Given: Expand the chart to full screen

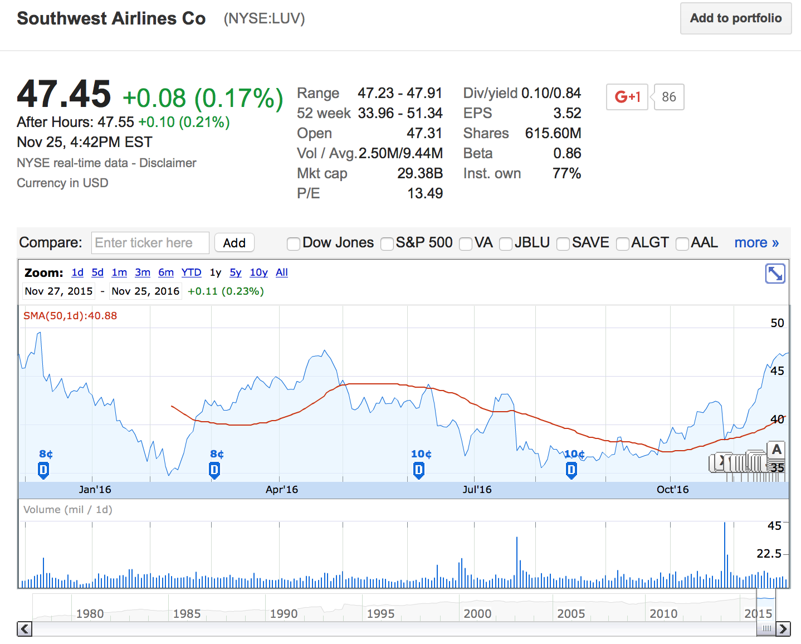Looking at the screenshot, I should click(x=775, y=274).
